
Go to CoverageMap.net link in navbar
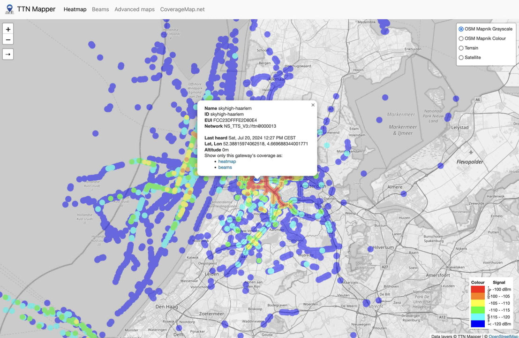[x=182, y=9]
